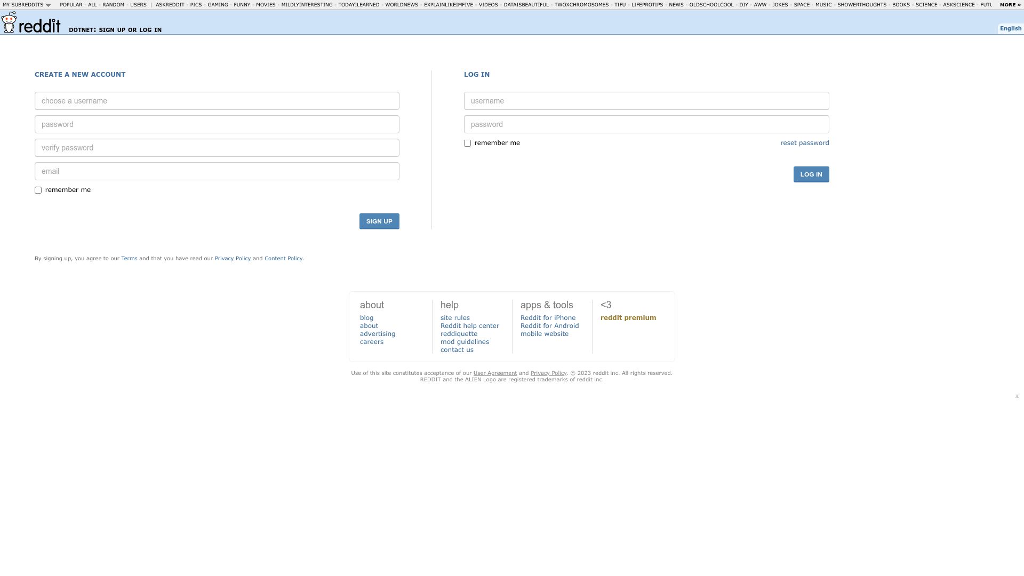The width and height of the screenshot is (1024, 576).
Task: Focus the log-in password field
Action: tap(646, 124)
